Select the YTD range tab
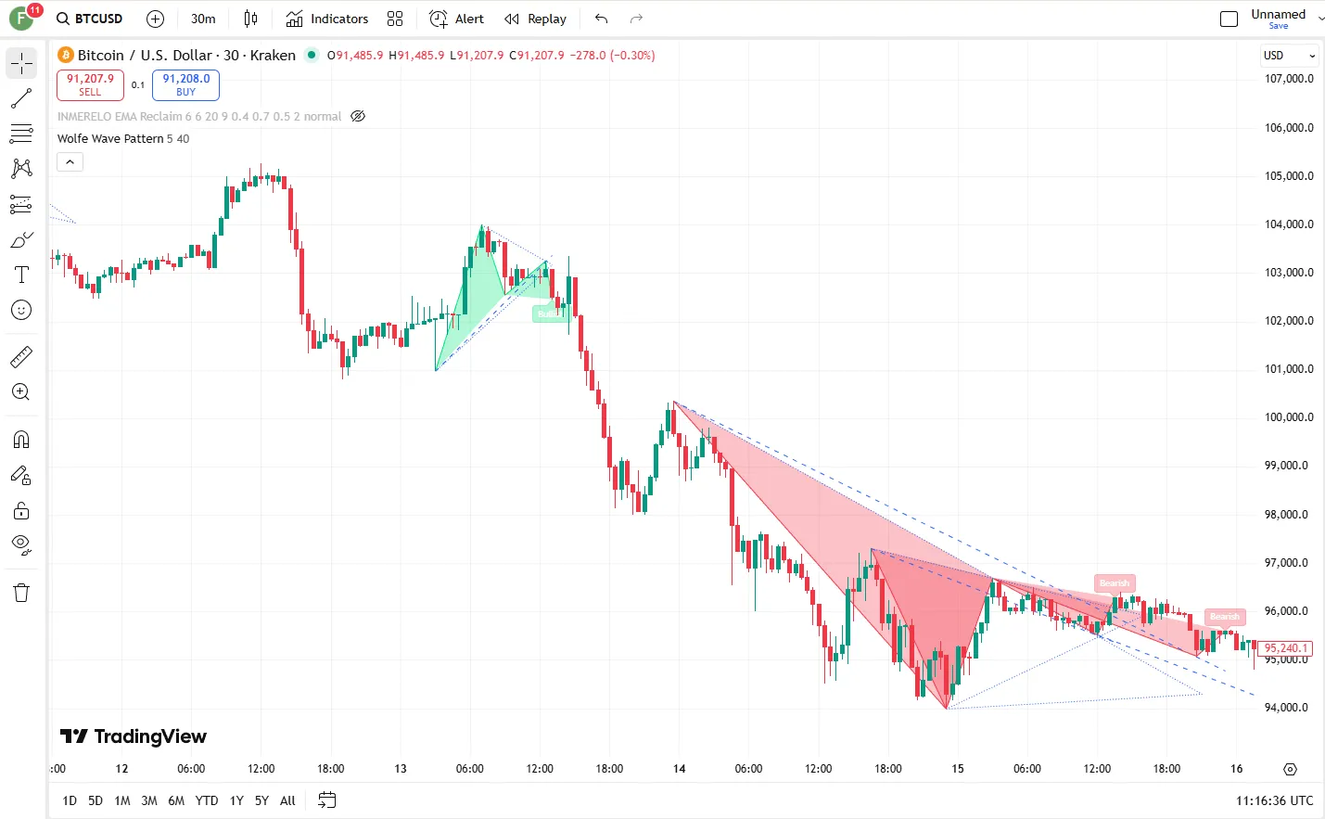Screen dimensions: 1325x819 [207, 800]
